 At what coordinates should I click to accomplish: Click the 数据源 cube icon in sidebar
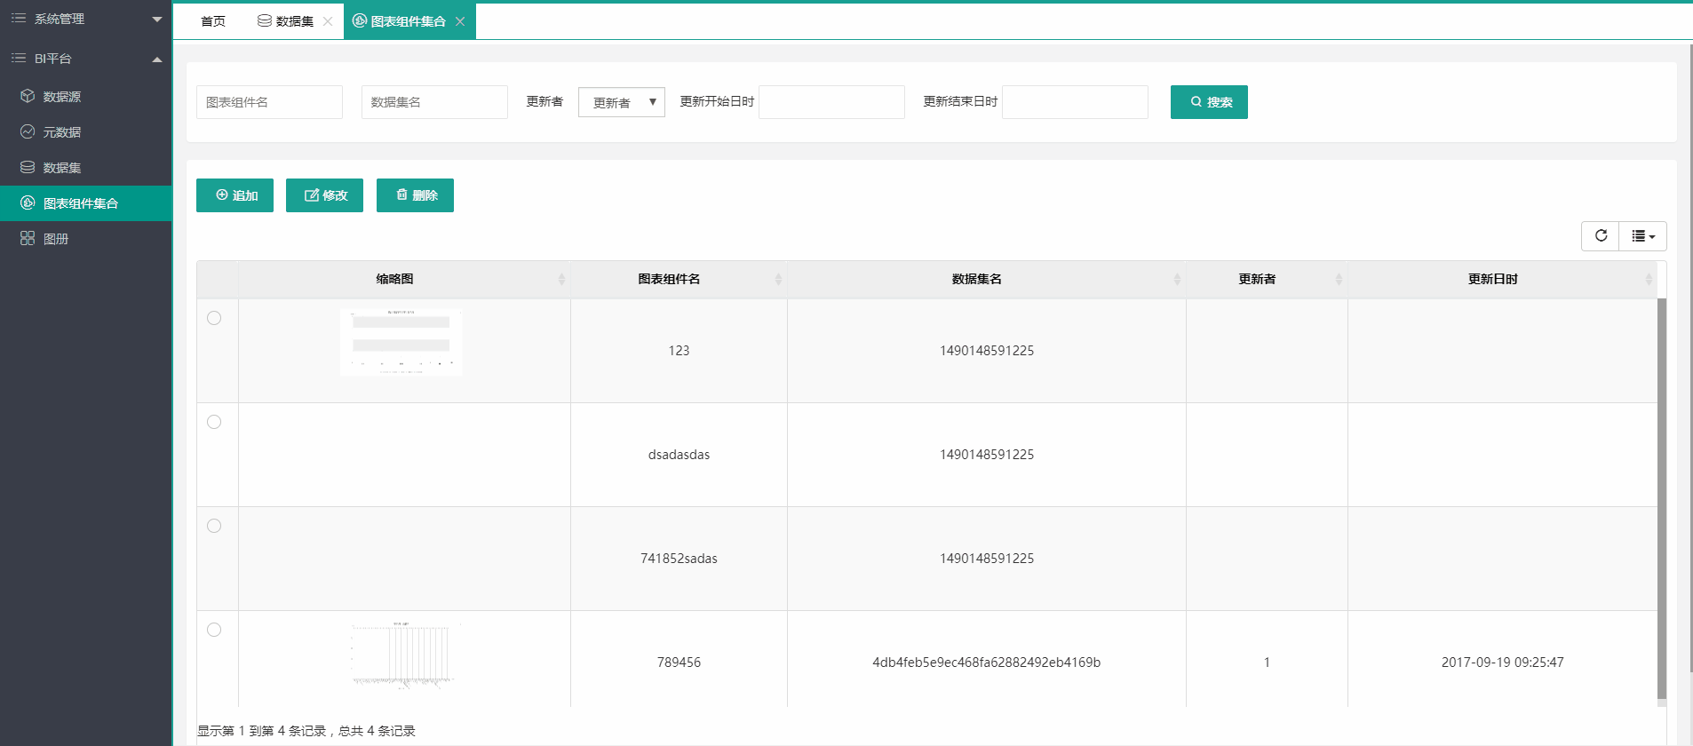pyautogui.click(x=28, y=96)
